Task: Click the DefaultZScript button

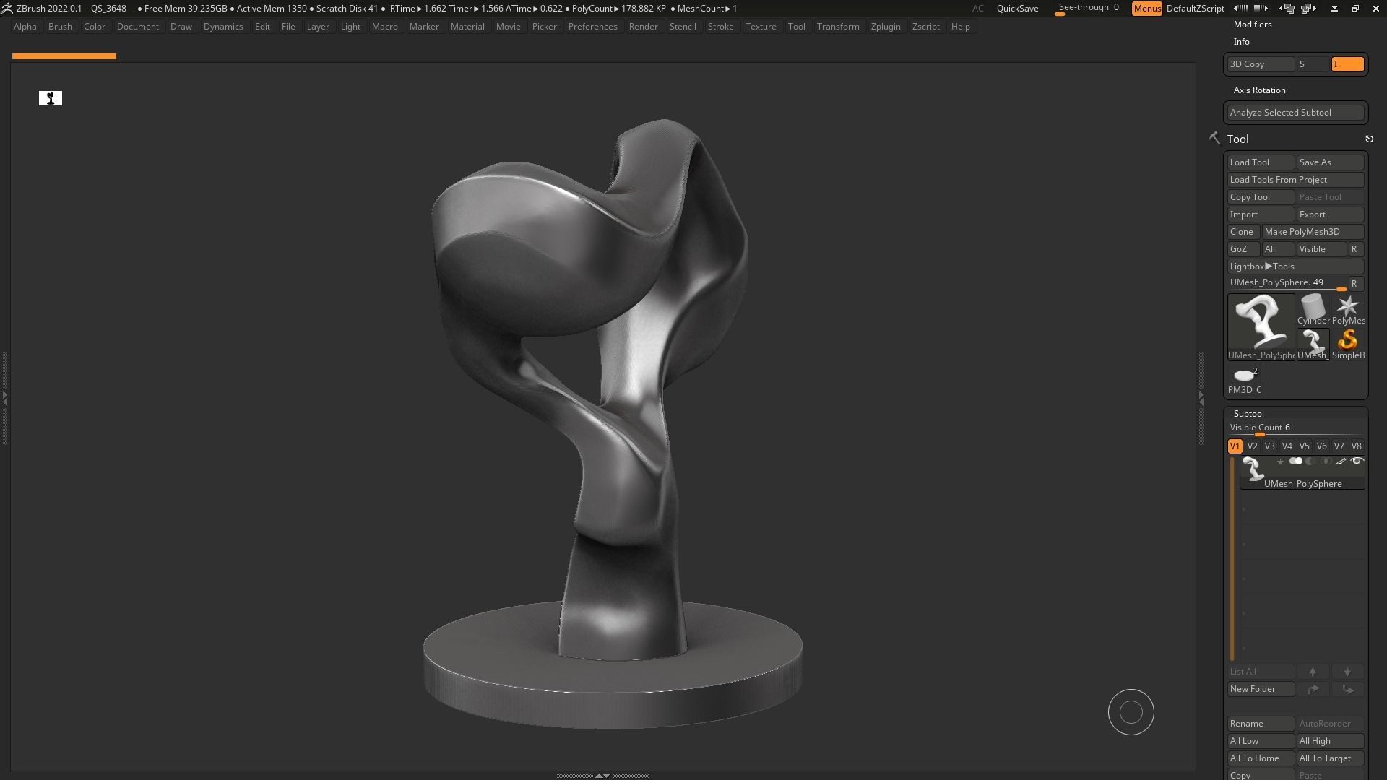Action: [x=1196, y=9]
